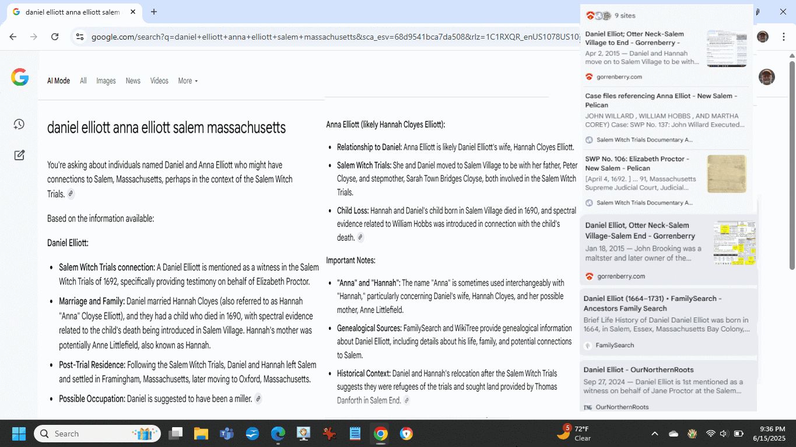This screenshot has width=796, height=447.
Task: Switch to the Videos tab
Action: click(x=159, y=81)
